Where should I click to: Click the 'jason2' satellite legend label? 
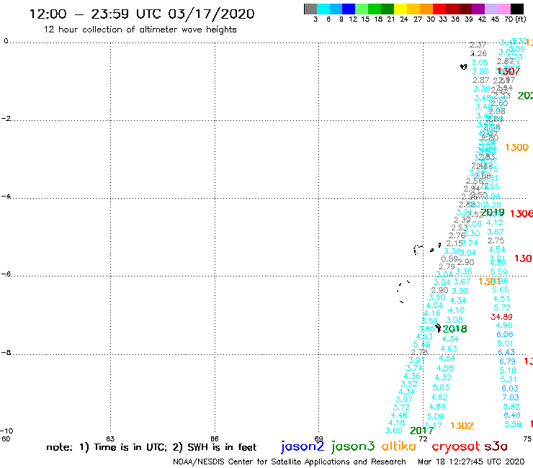[x=303, y=446]
